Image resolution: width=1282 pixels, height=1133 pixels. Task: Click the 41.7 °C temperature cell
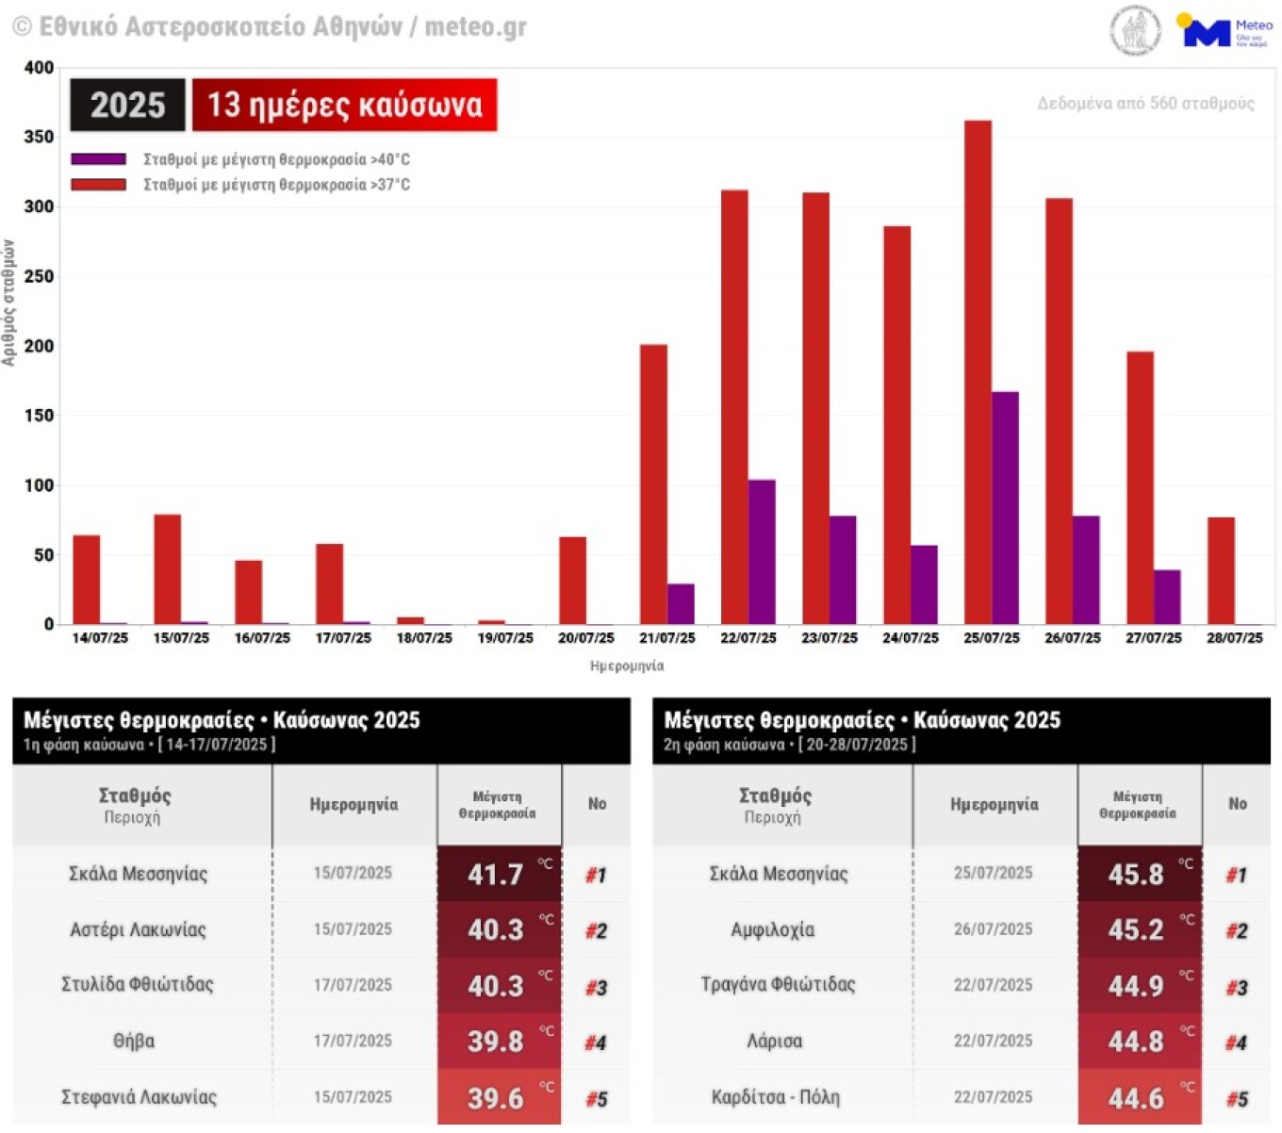(499, 874)
